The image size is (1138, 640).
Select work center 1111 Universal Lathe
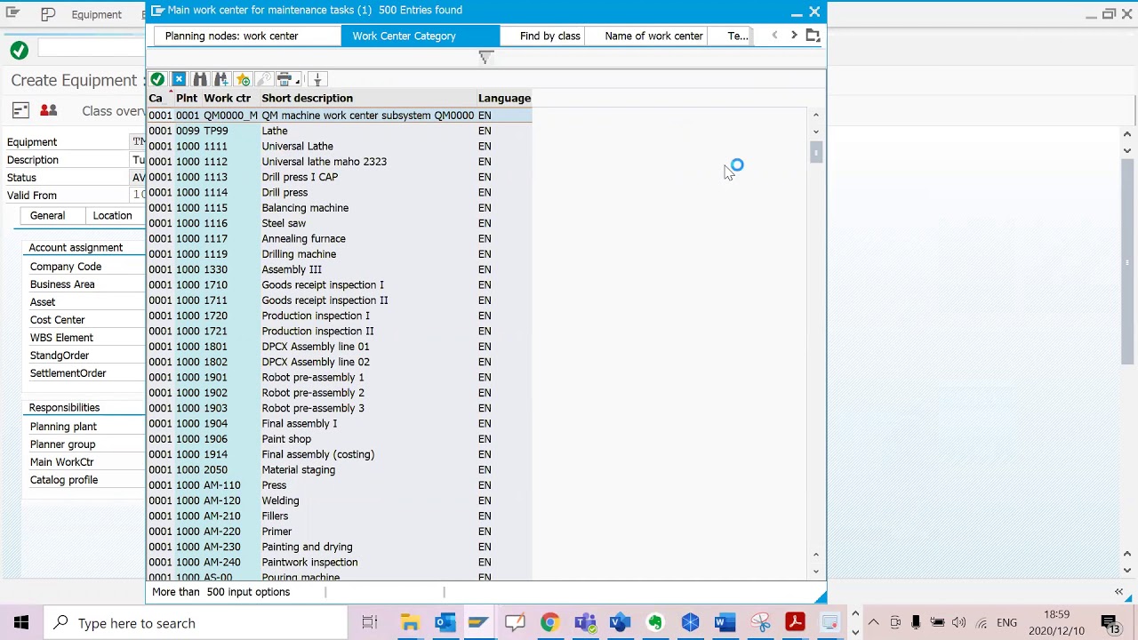tap(340, 147)
